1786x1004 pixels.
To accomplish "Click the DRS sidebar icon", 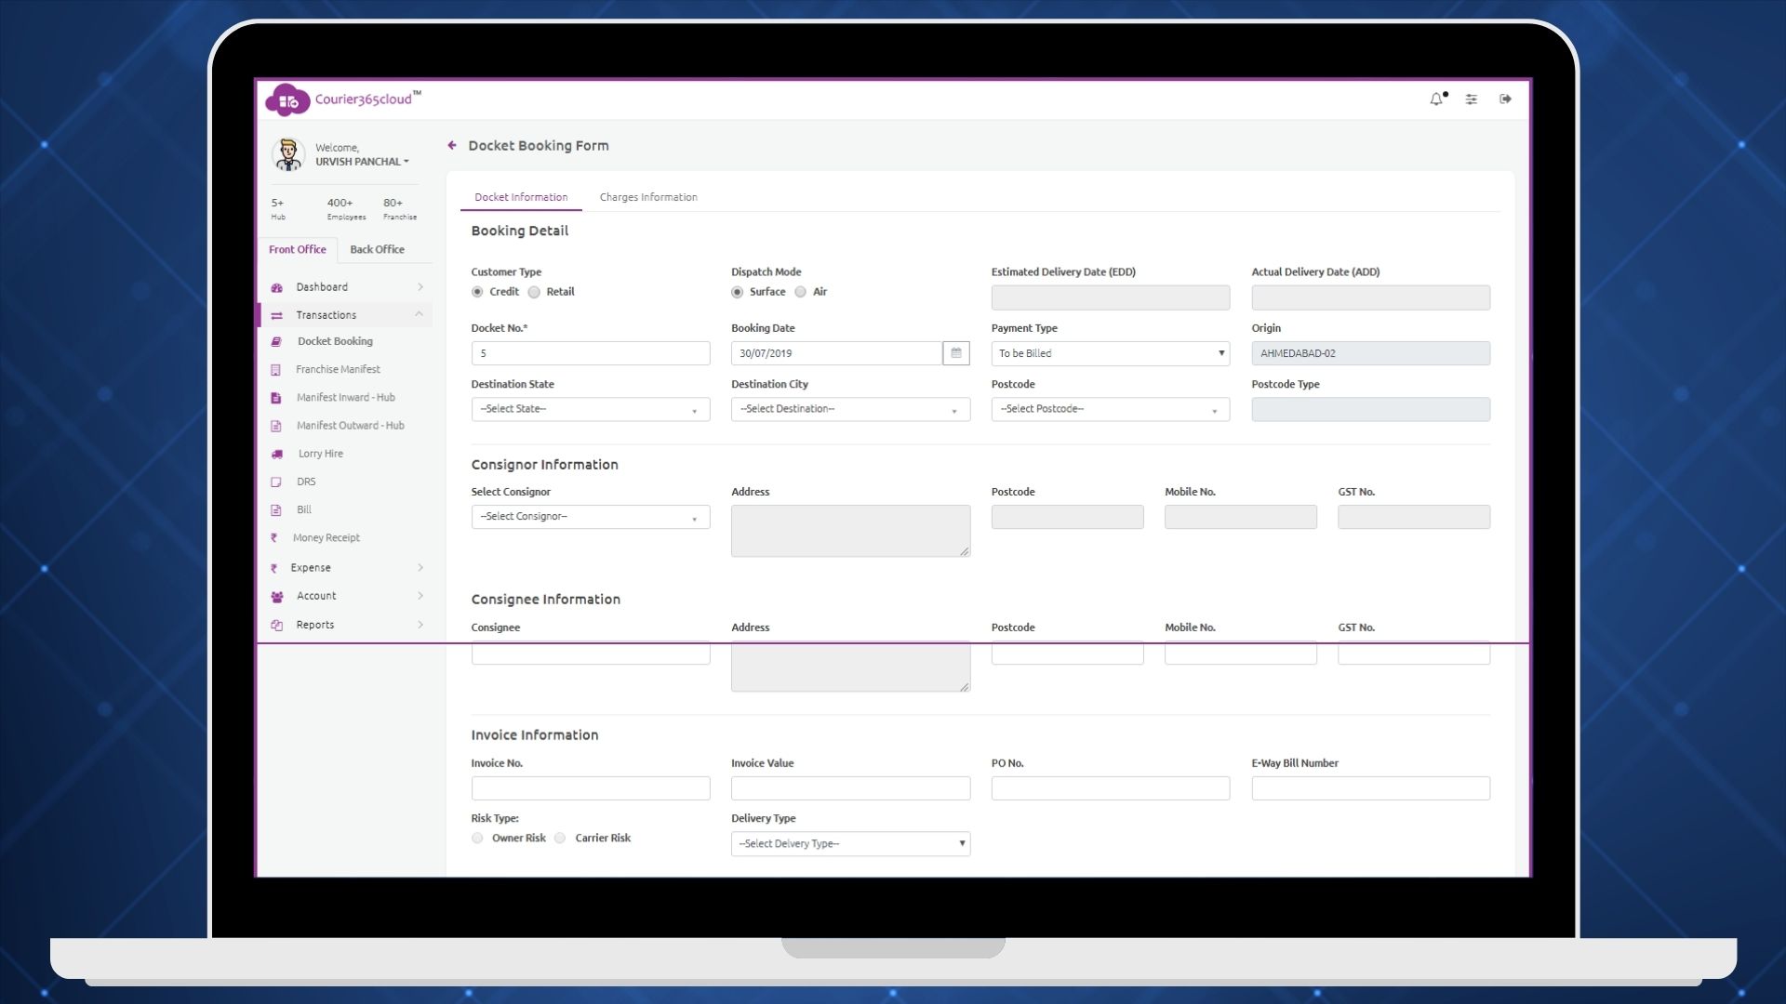I will click(275, 482).
